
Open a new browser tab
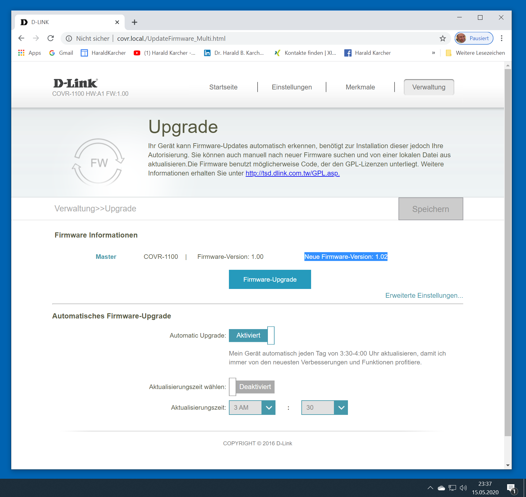pyautogui.click(x=135, y=22)
